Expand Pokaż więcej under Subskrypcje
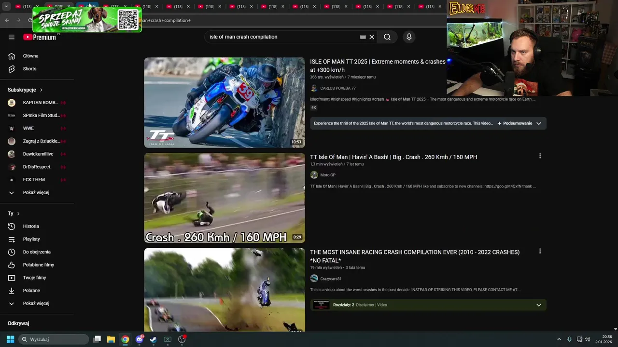This screenshot has width=618, height=347. click(x=36, y=193)
